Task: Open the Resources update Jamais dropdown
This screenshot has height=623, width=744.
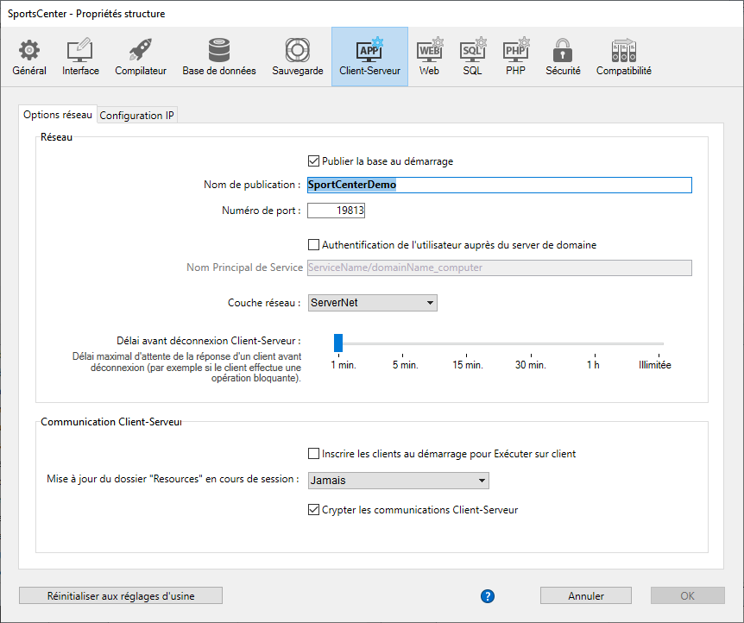Action: coord(398,481)
